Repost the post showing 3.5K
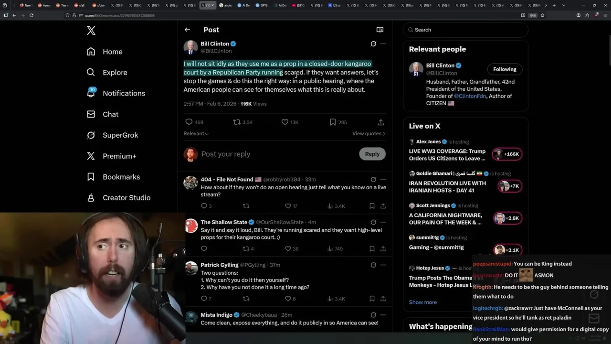The image size is (611, 344). coord(242,122)
